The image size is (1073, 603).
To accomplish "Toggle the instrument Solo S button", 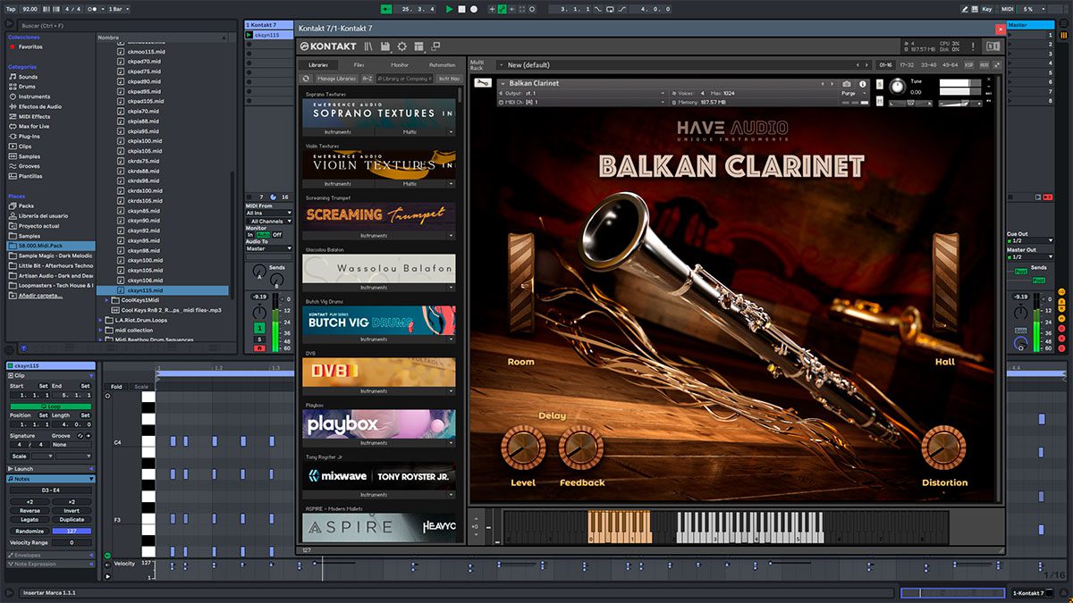I will [880, 84].
